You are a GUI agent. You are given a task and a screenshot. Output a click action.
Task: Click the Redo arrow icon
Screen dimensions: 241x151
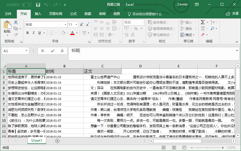55,5
